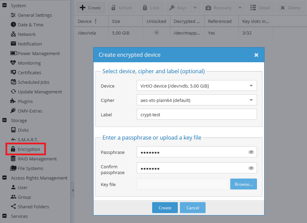Click into the Label text field
Image resolution: width=307 pixels, height=223 pixels.
point(196,115)
